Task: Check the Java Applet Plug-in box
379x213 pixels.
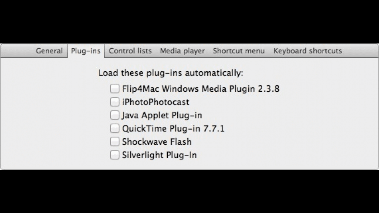Action: 115,115
